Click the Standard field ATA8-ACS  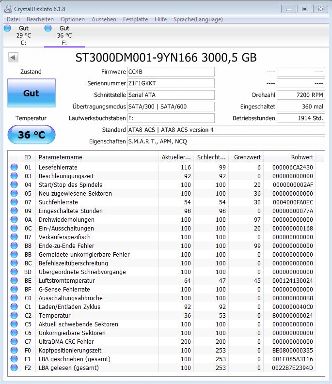point(226,130)
